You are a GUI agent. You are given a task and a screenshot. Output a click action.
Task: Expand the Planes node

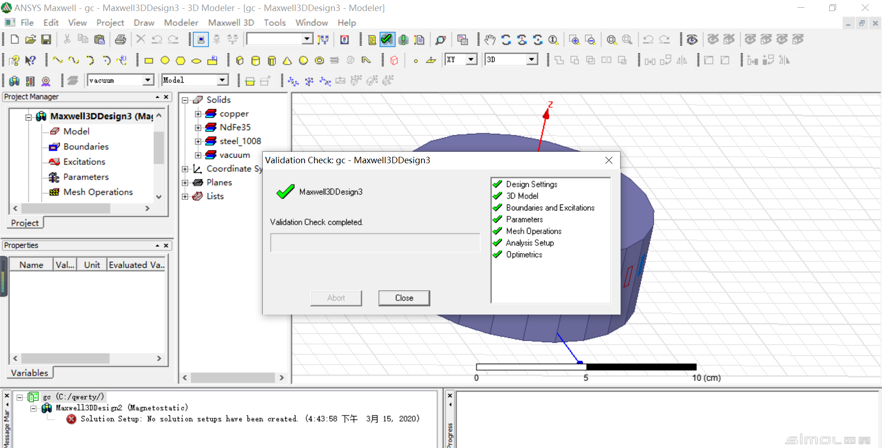pos(185,183)
